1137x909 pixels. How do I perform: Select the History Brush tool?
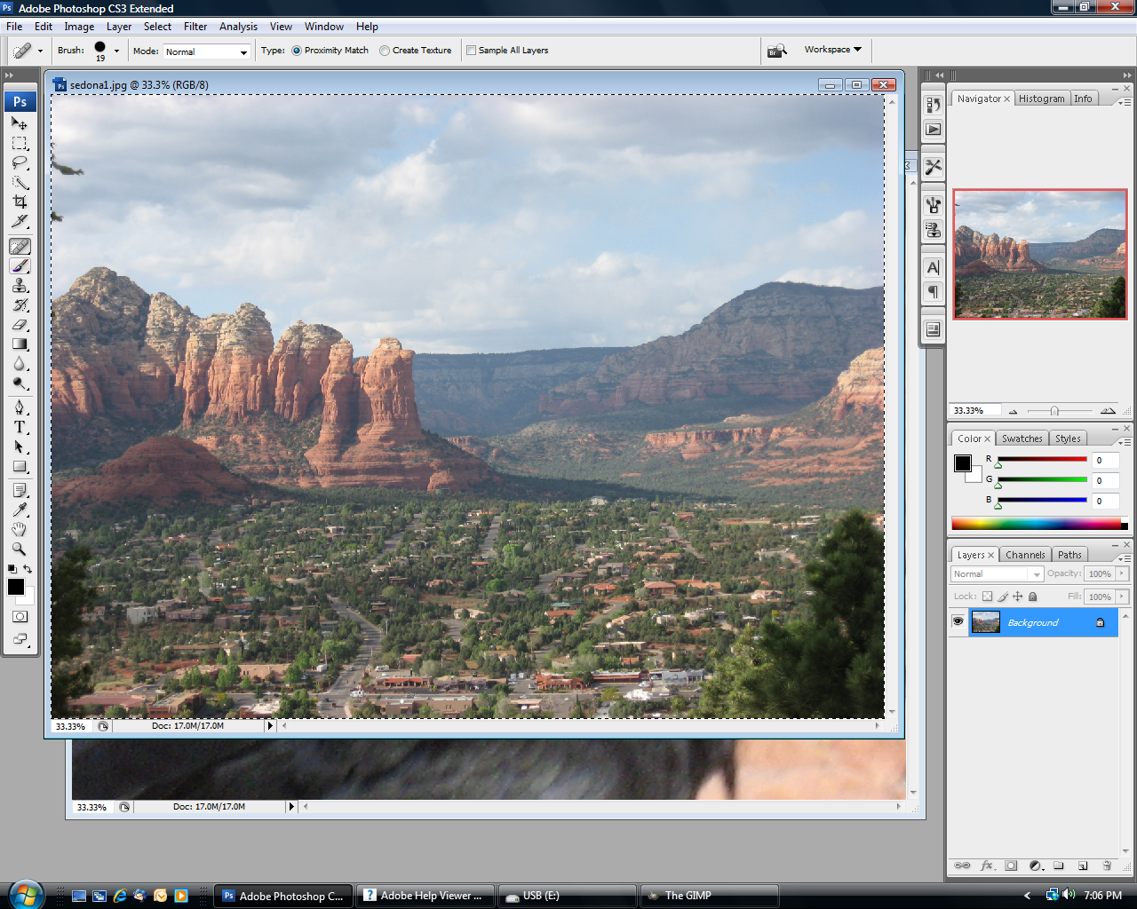click(x=20, y=305)
